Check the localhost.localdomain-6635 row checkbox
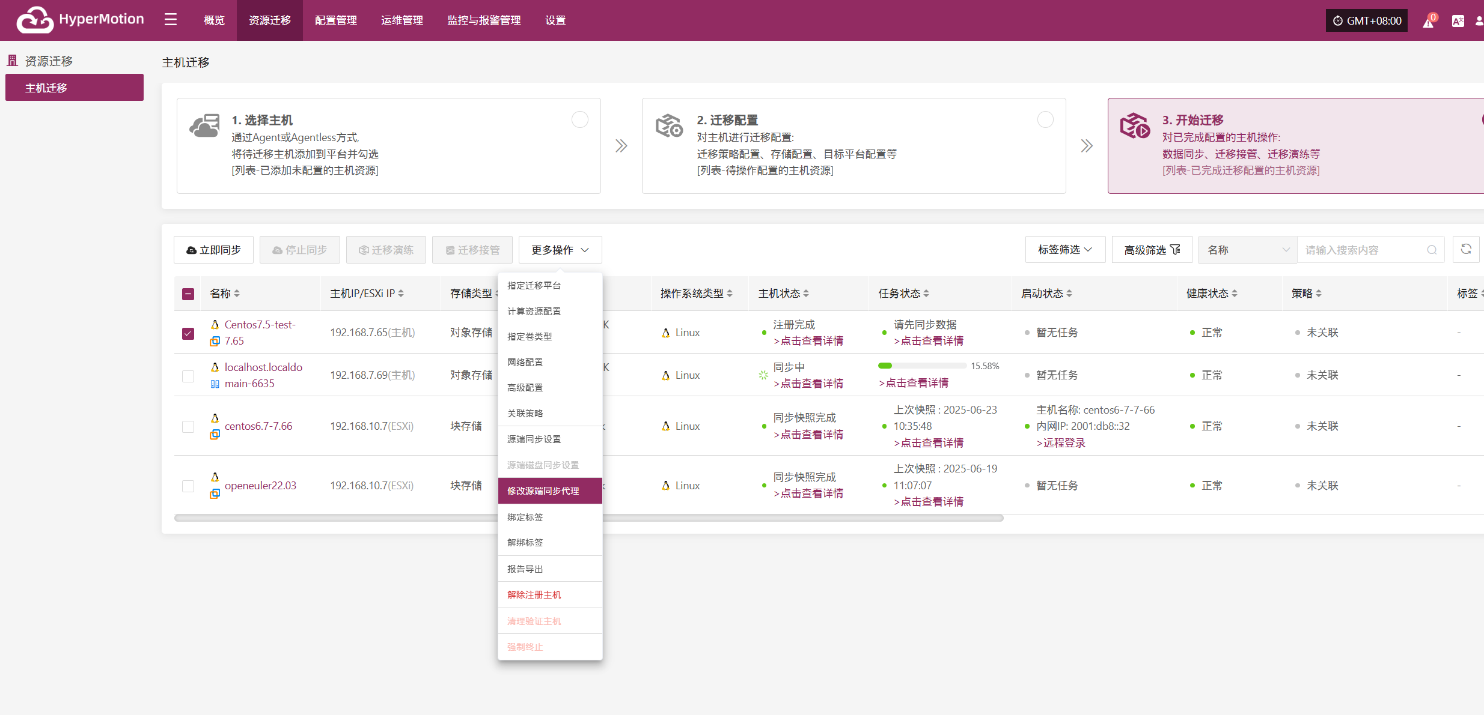The width and height of the screenshot is (1484, 715). [188, 376]
